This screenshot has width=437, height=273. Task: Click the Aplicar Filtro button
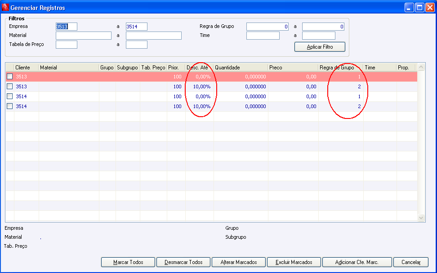320,47
